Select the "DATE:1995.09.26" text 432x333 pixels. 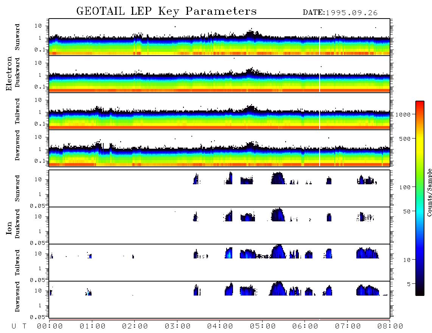[340, 13]
